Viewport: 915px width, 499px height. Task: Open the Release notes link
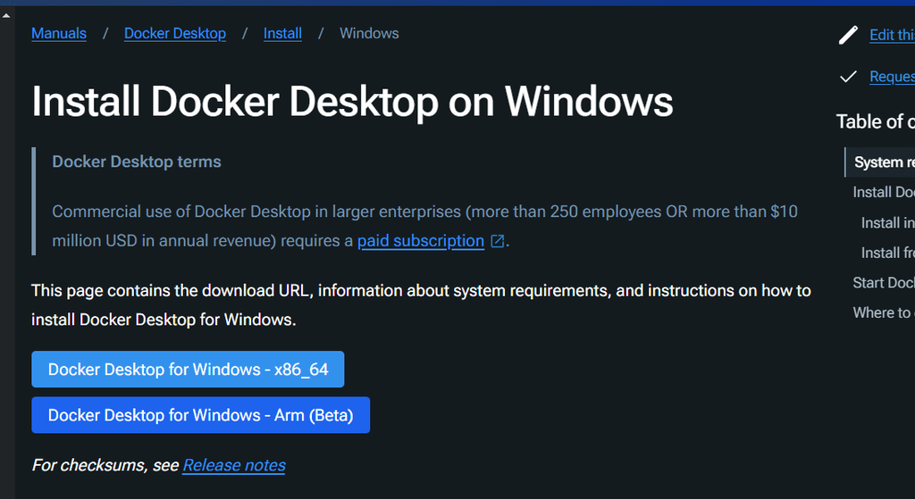(234, 465)
